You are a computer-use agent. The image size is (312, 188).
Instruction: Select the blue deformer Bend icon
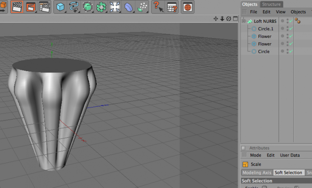click(x=128, y=7)
